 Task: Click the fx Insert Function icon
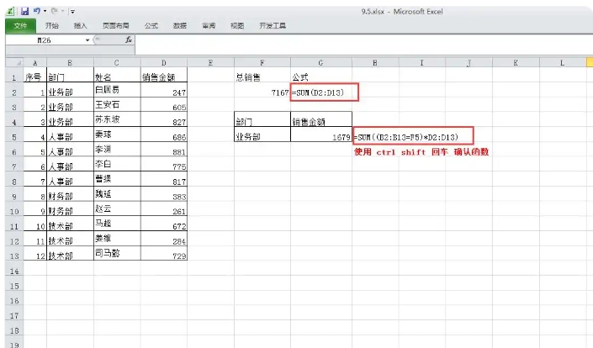(x=129, y=40)
